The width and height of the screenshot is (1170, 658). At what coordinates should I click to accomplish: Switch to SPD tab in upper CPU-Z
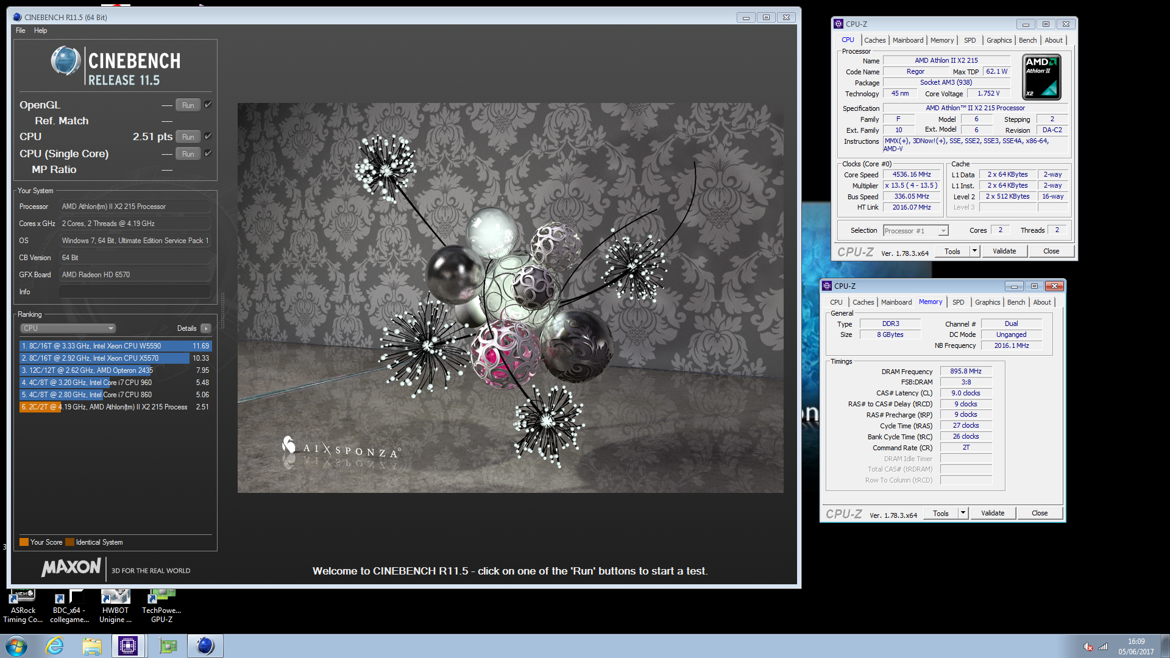coord(970,40)
